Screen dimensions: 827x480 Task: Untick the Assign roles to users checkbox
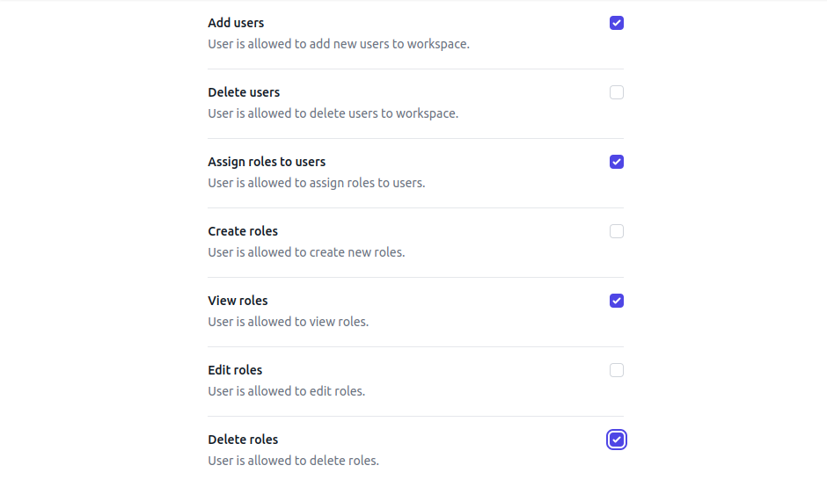pyautogui.click(x=617, y=162)
